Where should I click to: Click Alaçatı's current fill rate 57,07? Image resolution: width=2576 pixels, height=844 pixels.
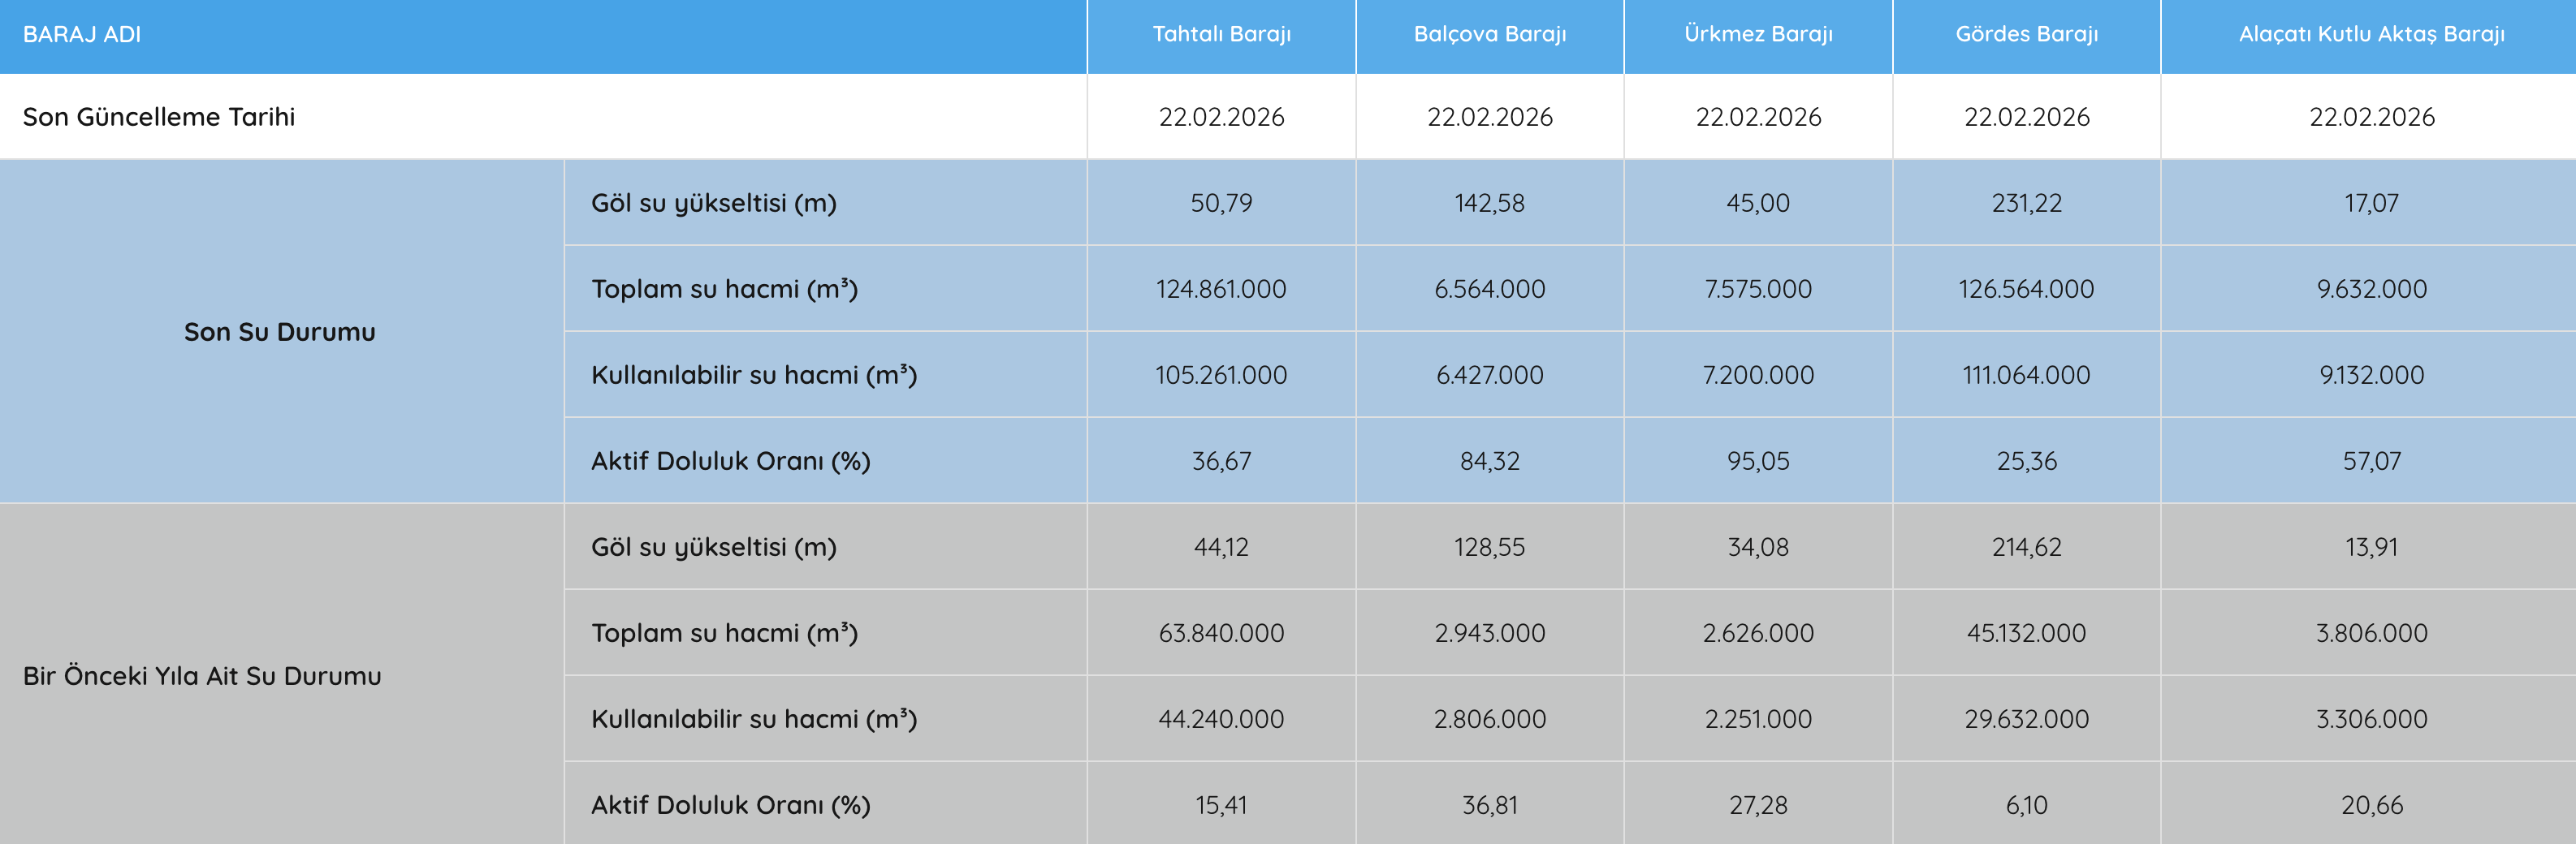coord(2371,462)
